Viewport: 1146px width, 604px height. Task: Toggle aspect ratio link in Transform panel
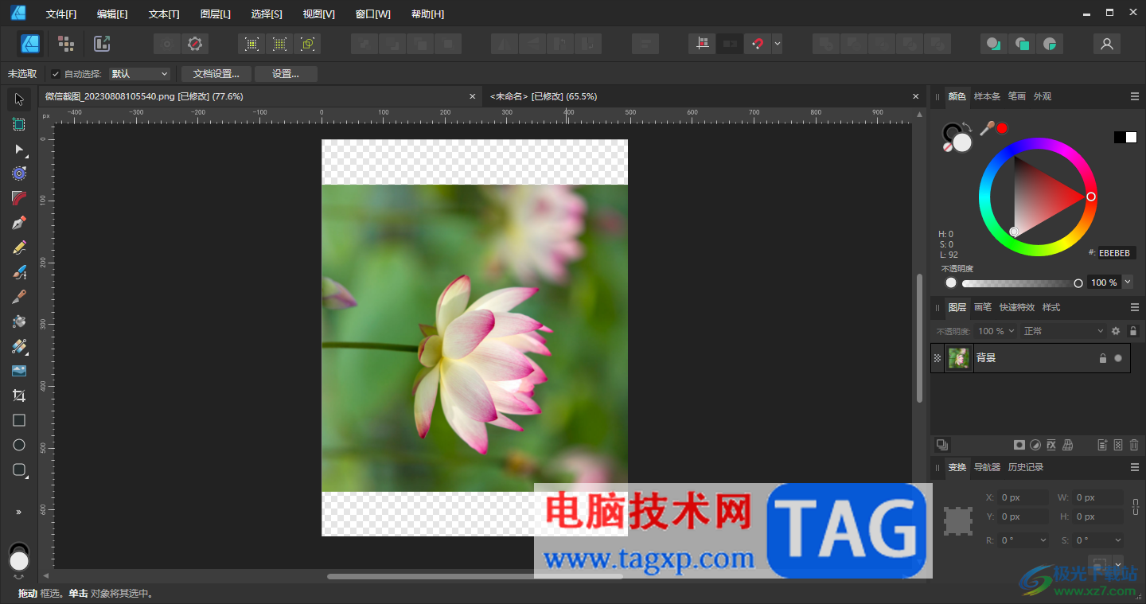(1136, 506)
